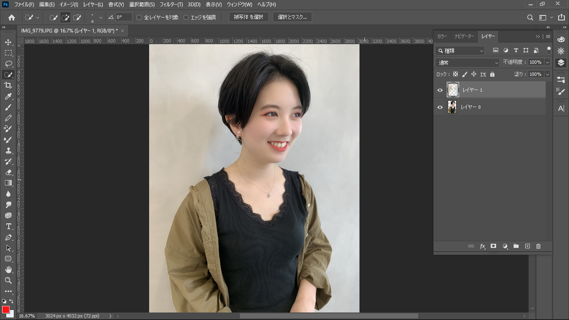The image size is (569, 320).
Task: Select the Eraser tool
Action: [x=8, y=172]
